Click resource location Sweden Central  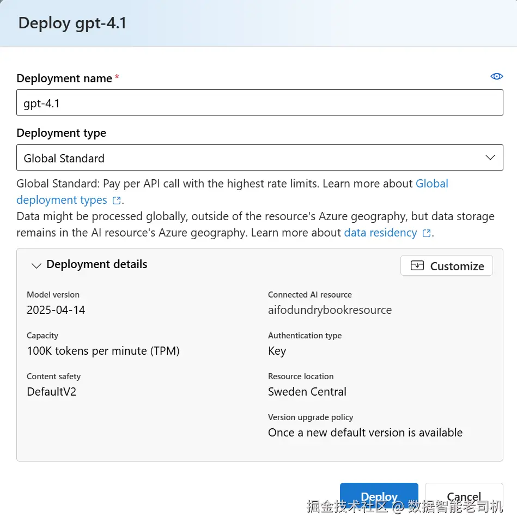307,392
